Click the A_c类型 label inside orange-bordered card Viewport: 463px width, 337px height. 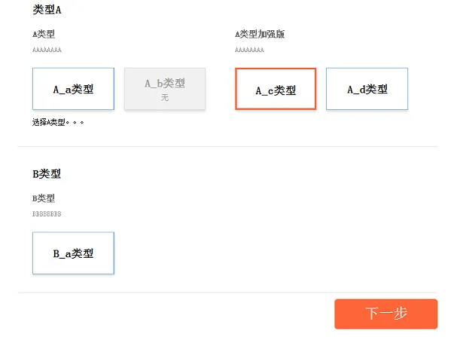276,90
